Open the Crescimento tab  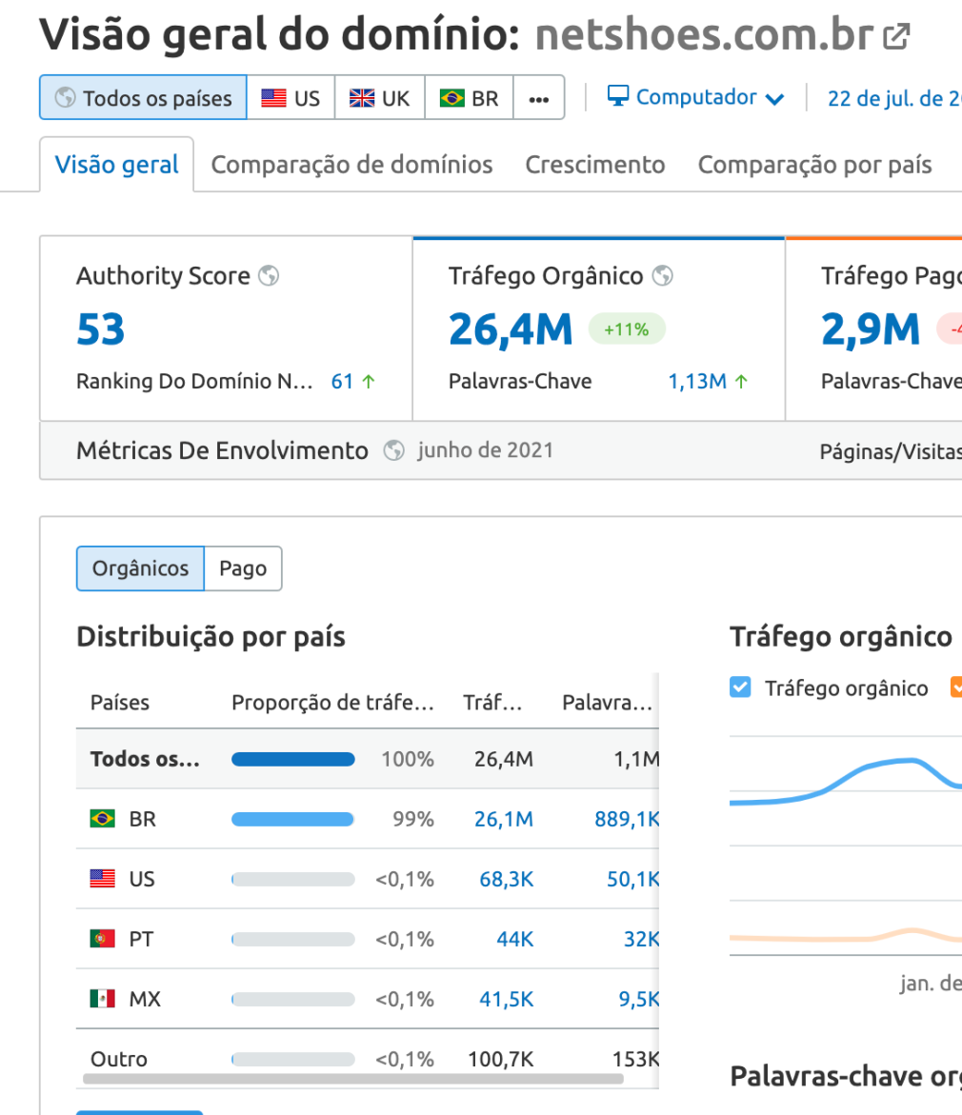(595, 165)
